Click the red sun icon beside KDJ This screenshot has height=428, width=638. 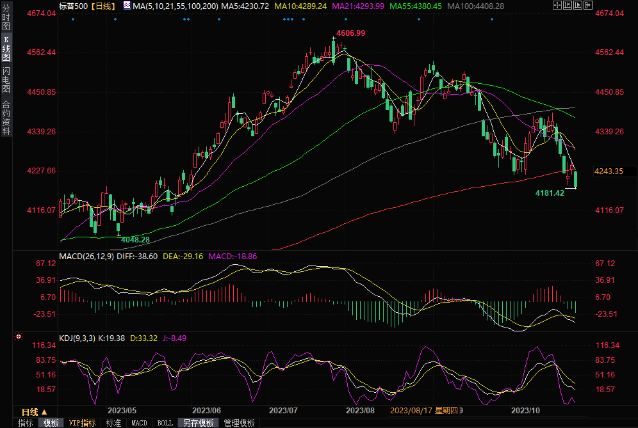click(x=18, y=337)
